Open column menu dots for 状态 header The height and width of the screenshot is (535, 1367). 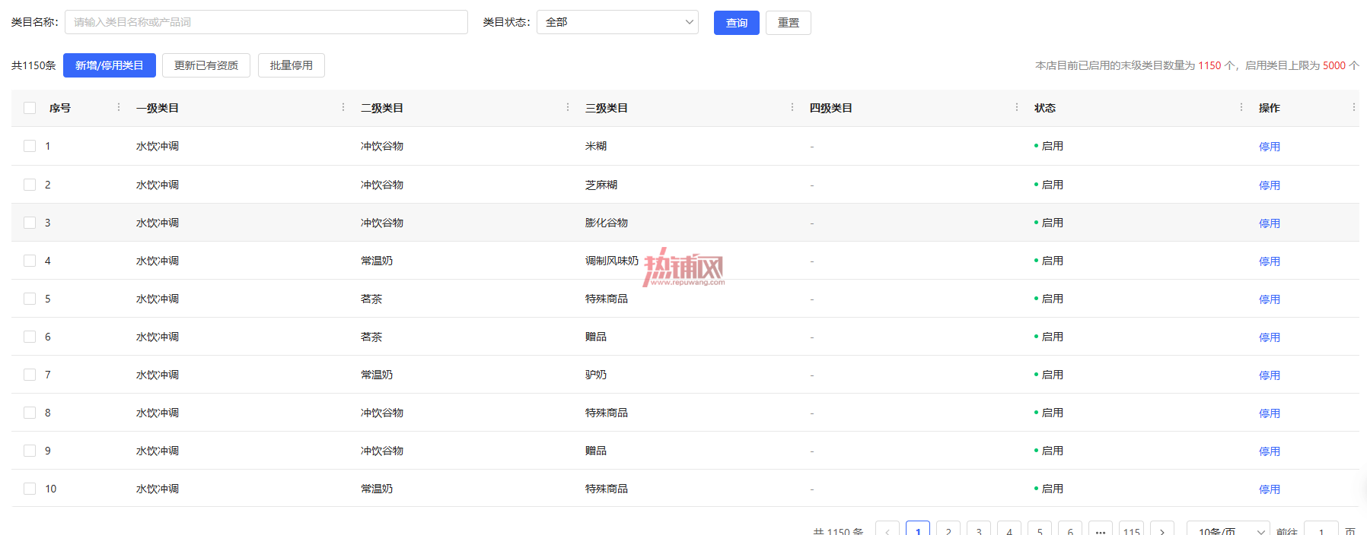tap(1241, 107)
